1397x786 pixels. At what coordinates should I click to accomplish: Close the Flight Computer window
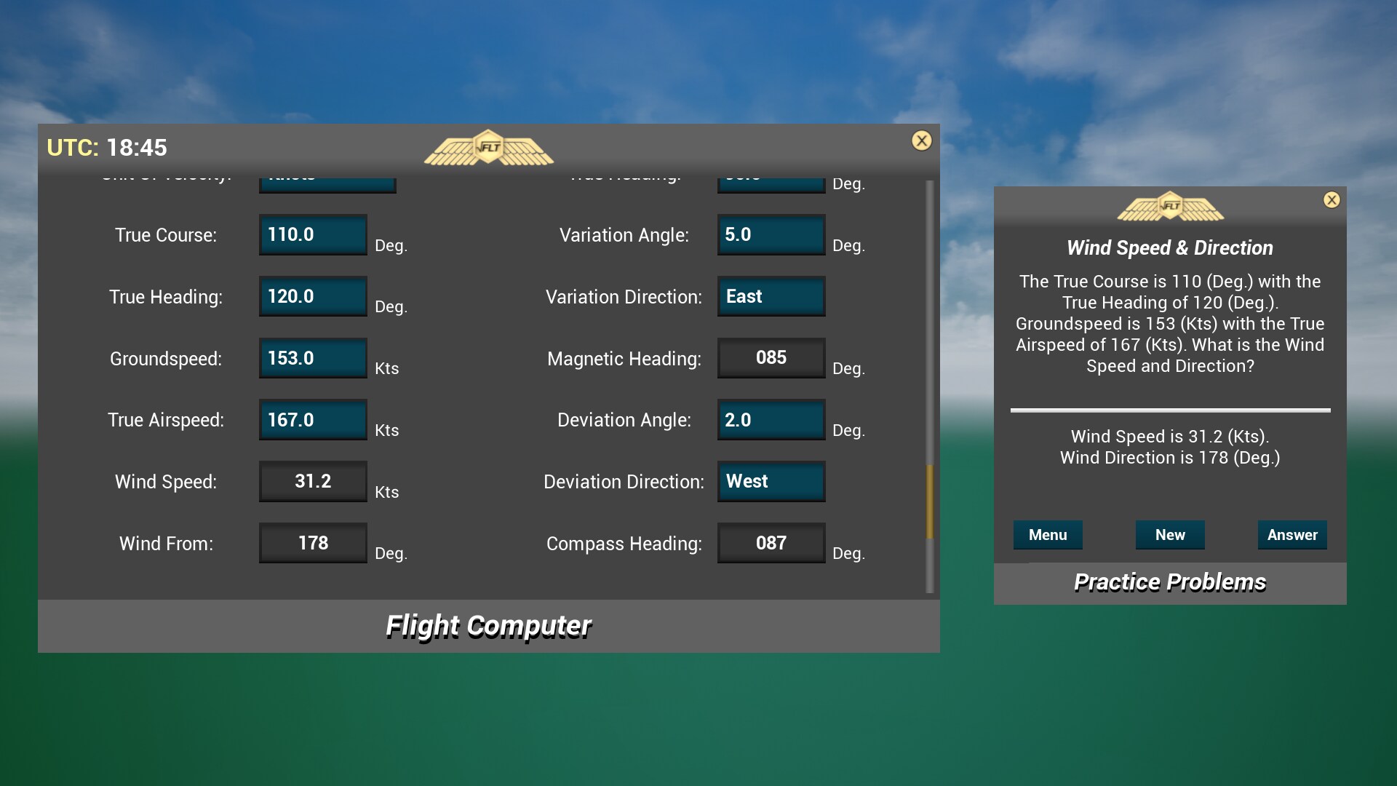[922, 140]
